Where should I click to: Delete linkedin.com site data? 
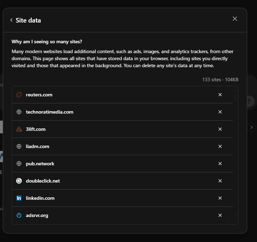(220, 198)
